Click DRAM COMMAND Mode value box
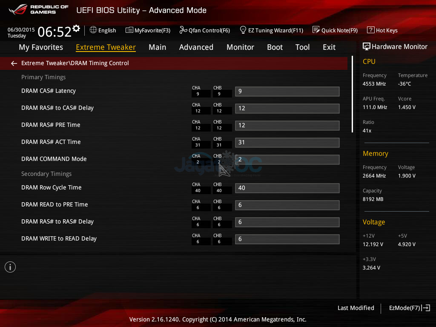Viewport: 436px width, 327px height. [x=287, y=160]
